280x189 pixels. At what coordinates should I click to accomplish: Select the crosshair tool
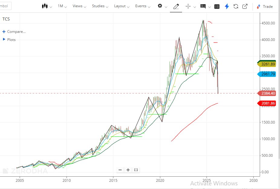point(188,6)
